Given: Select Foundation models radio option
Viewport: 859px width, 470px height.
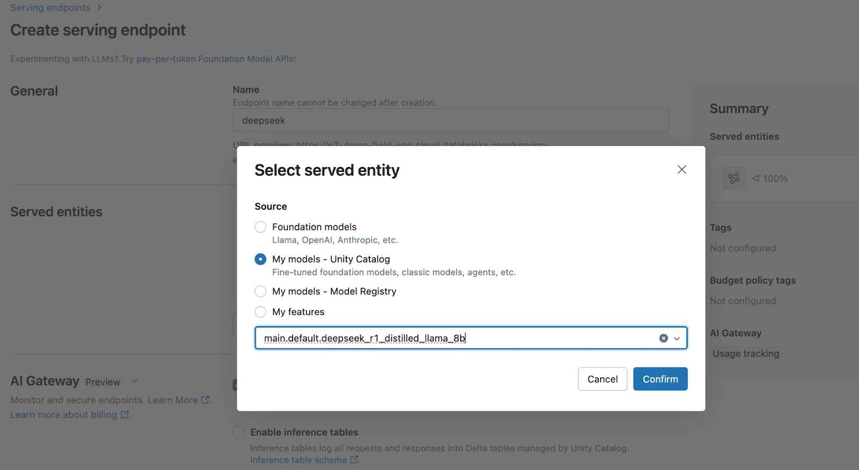Looking at the screenshot, I should [260, 227].
